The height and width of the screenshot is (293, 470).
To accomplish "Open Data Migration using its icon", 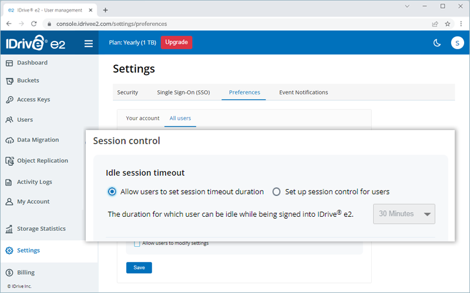I will pos(9,140).
